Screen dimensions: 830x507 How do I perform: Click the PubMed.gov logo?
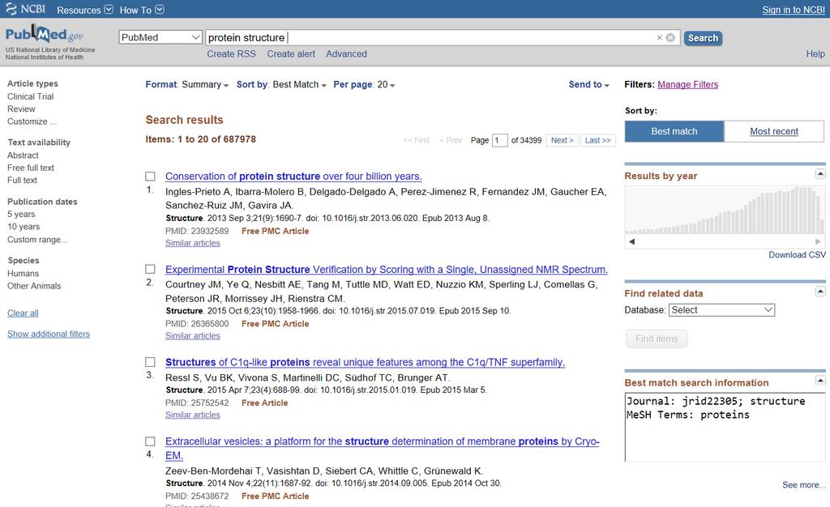tap(45, 34)
